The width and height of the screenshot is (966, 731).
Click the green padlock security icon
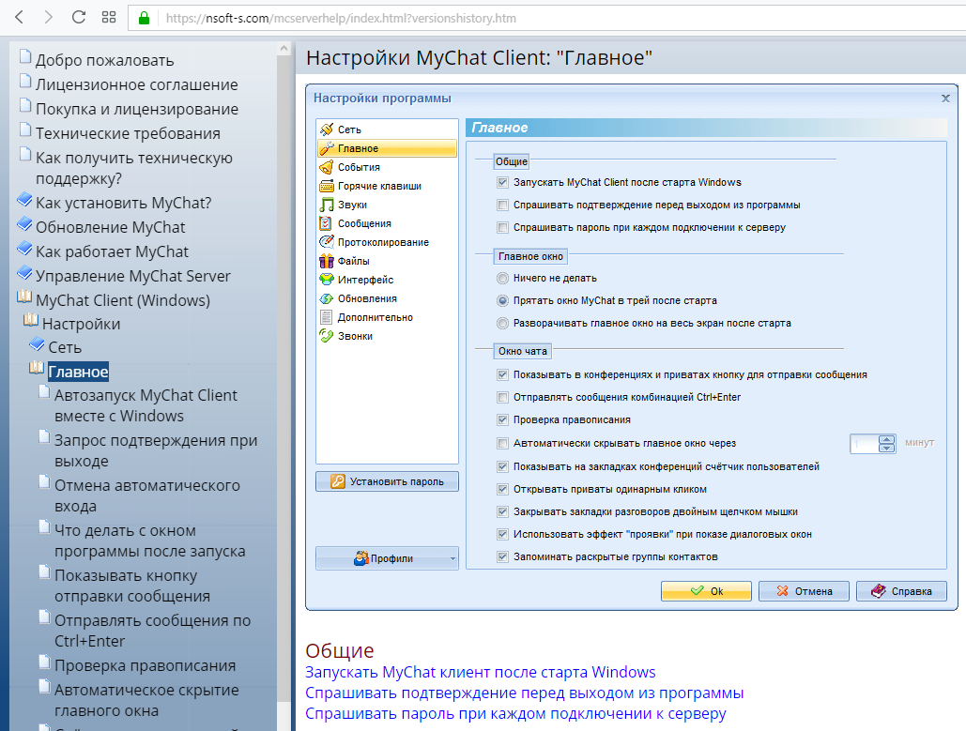click(145, 18)
